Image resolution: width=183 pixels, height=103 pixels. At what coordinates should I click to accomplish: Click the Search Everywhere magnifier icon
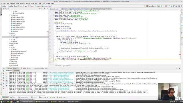coord(182,6)
